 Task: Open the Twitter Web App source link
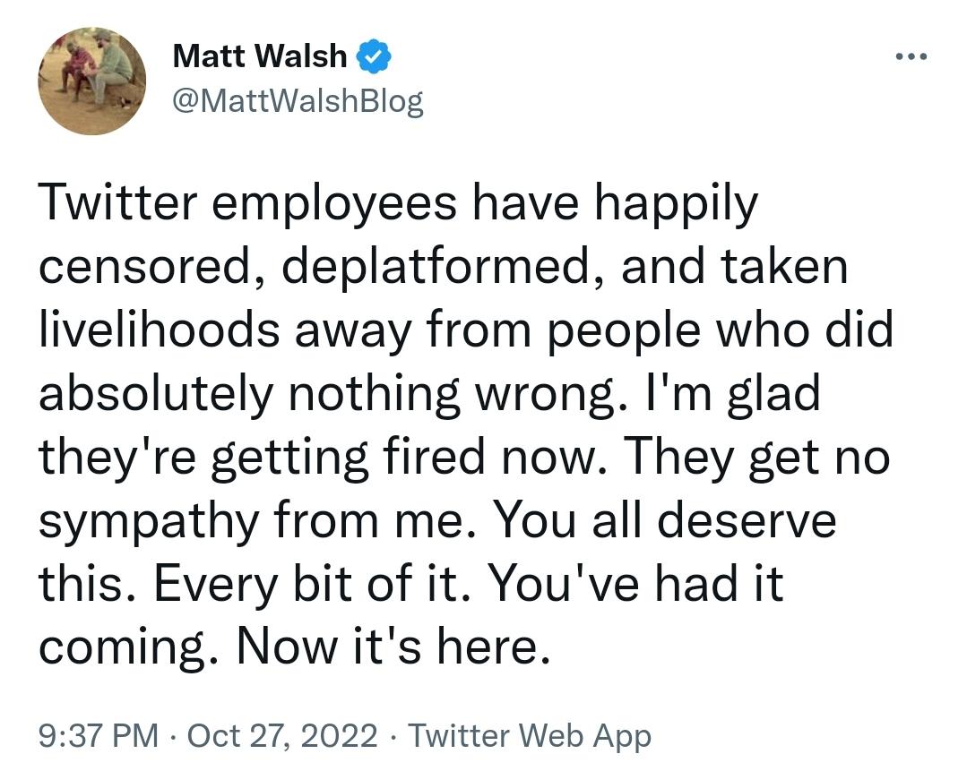coord(530,735)
